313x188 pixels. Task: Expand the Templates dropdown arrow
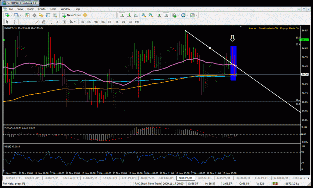(x=196, y=15)
